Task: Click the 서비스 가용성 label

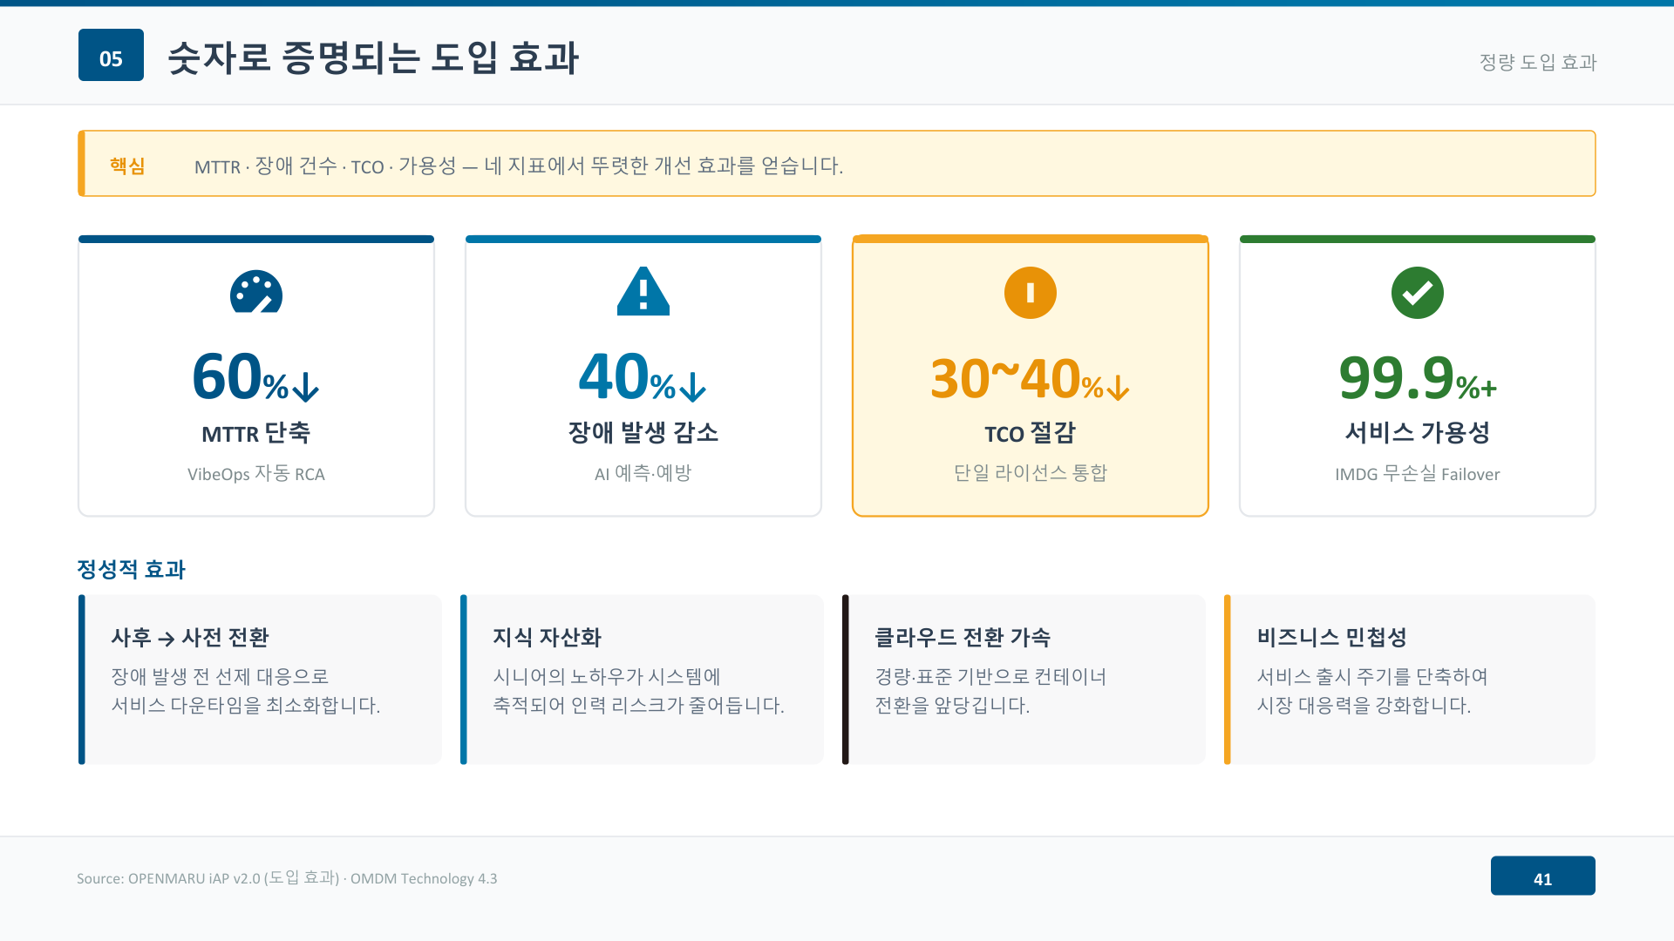Action: [1418, 432]
